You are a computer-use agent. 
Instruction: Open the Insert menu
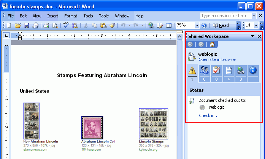pyautogui.click(x=52, y=16)
